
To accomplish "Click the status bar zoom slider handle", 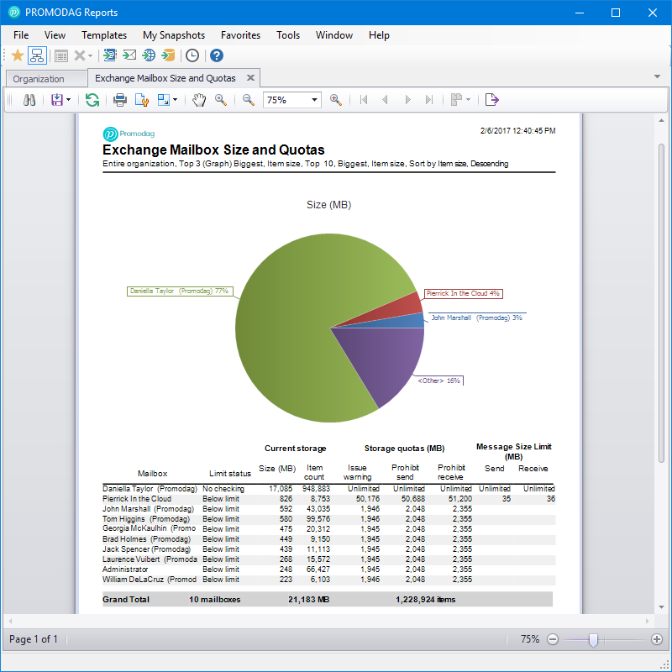I will [593, 640].
